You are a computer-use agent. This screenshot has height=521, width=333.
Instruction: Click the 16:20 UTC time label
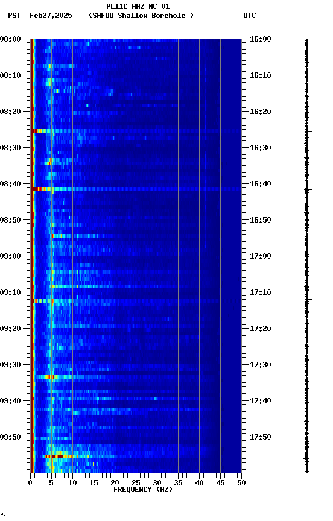click(260, 112)
